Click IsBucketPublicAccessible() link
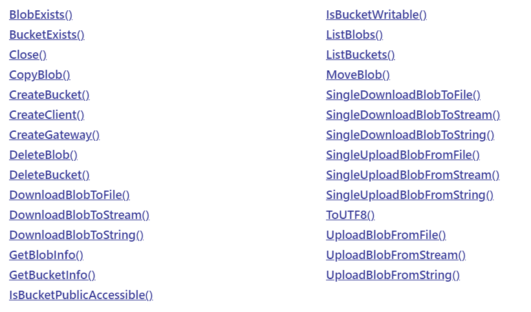This screenshot has width=531, height=312. (81, 295)
